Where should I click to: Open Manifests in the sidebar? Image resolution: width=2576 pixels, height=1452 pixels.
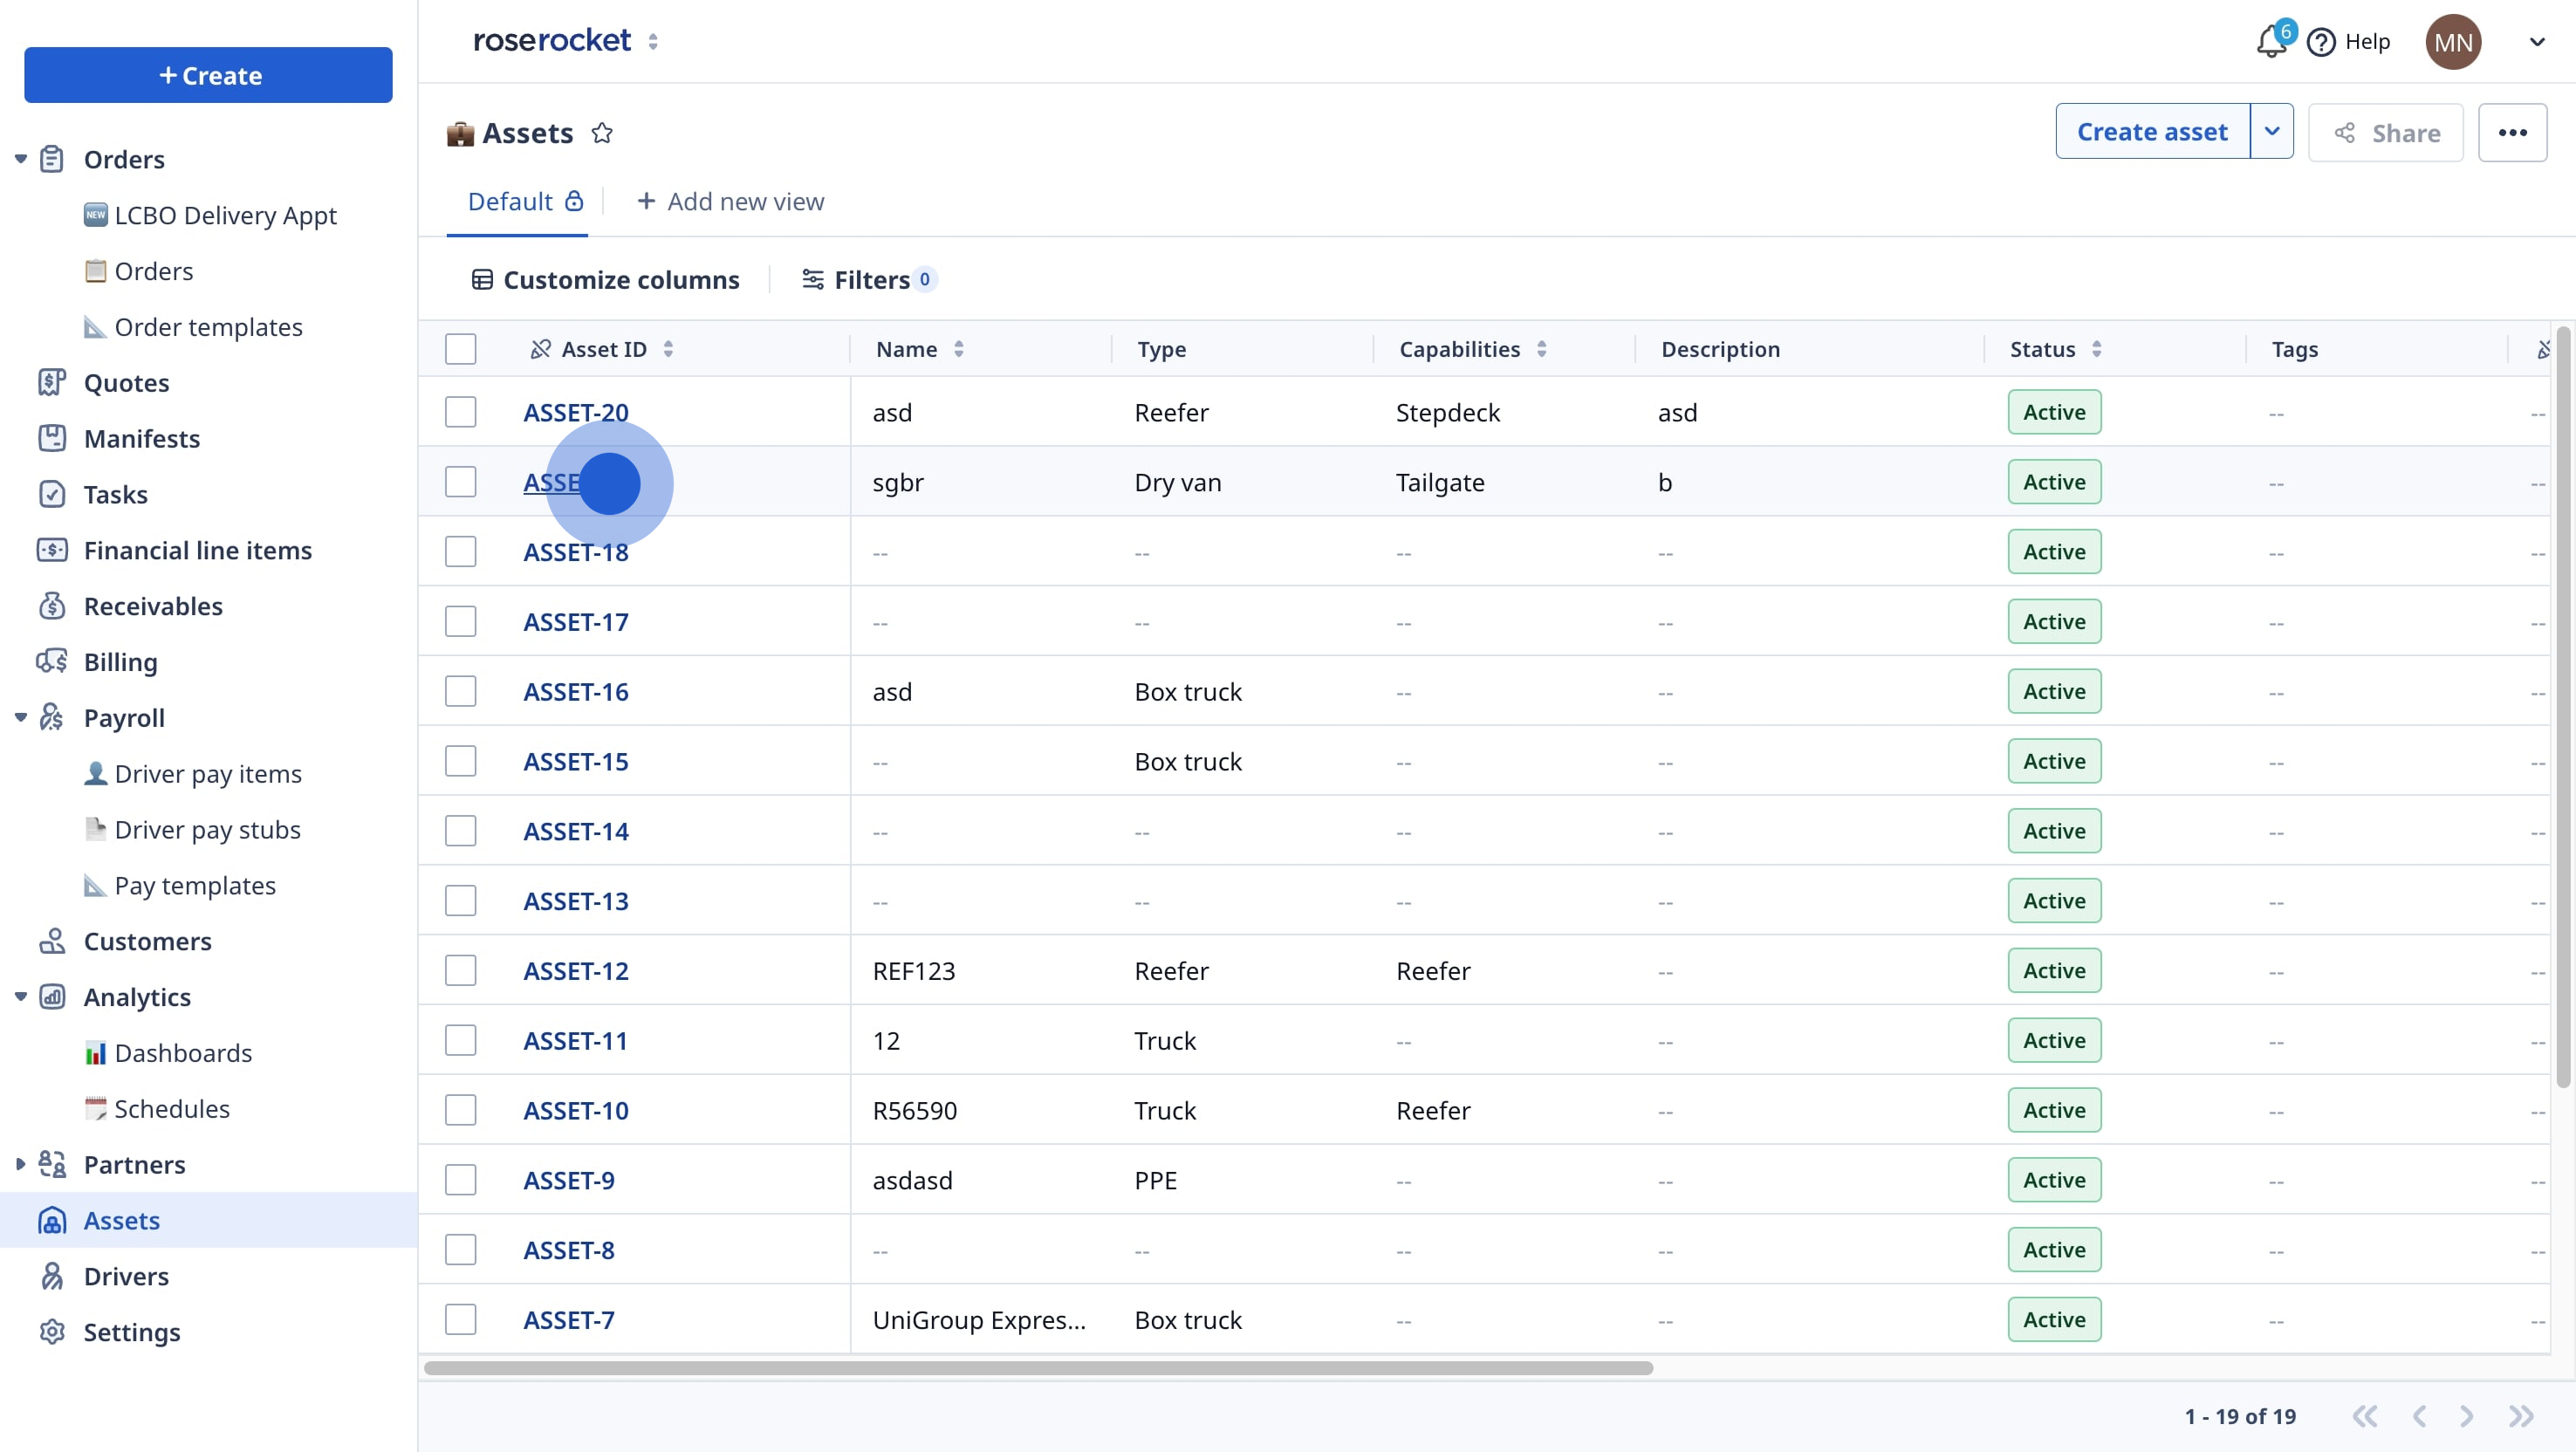point(141,439)
